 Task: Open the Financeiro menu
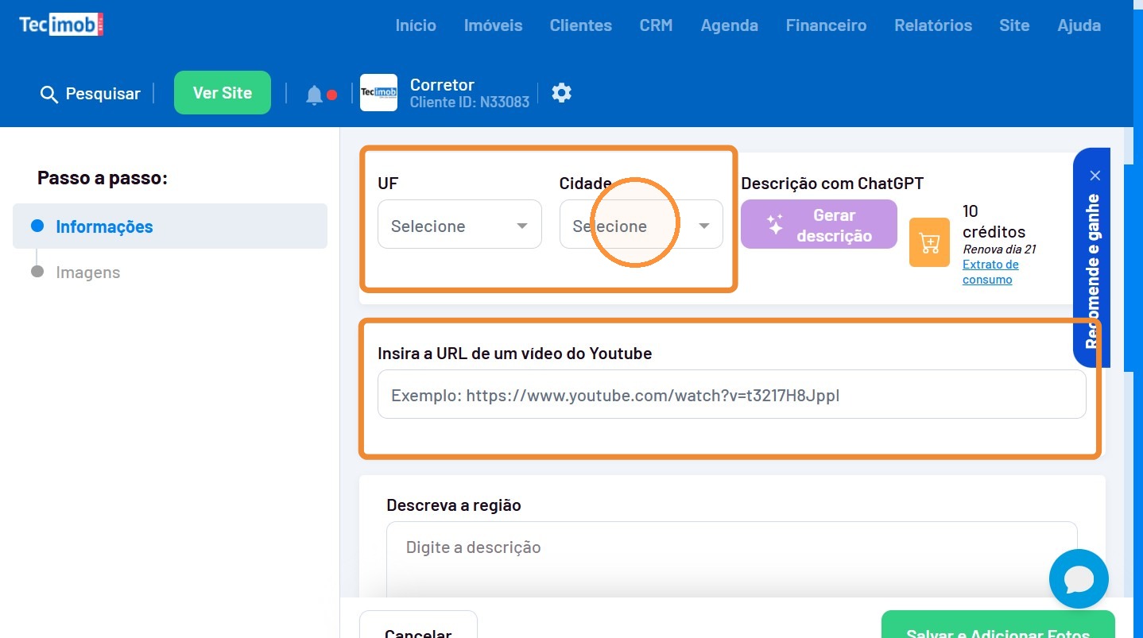tap(826, 25)
